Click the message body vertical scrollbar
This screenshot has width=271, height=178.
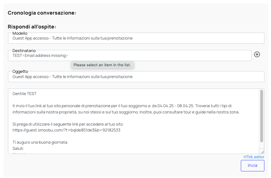click(262, 116)
